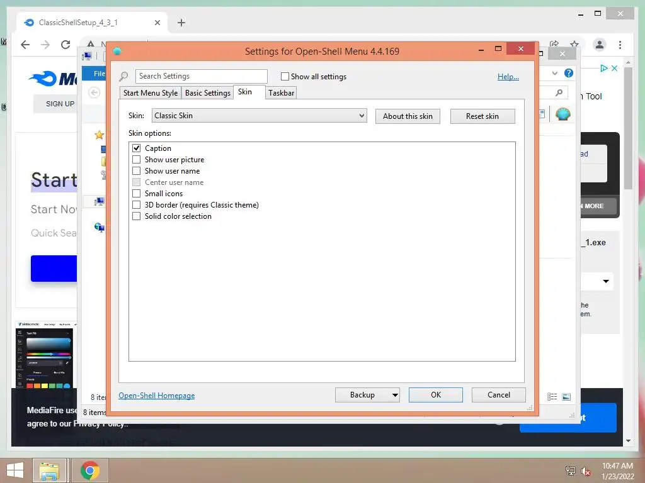Viewport: 645px width, 483px height.
Task: Open Google Chrome from the taskbar
Action: [89, 470]
